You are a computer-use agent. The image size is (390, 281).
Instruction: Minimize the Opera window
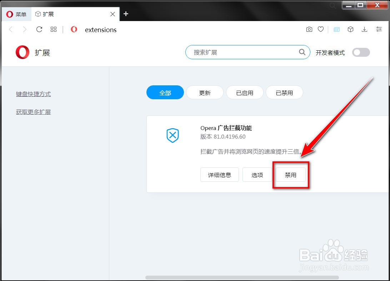pos(349,5)
